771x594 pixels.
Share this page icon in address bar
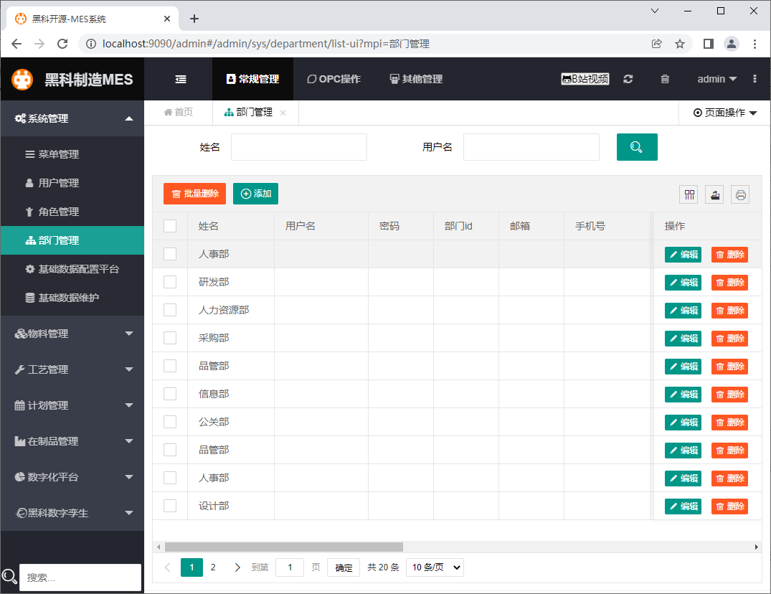656,44
